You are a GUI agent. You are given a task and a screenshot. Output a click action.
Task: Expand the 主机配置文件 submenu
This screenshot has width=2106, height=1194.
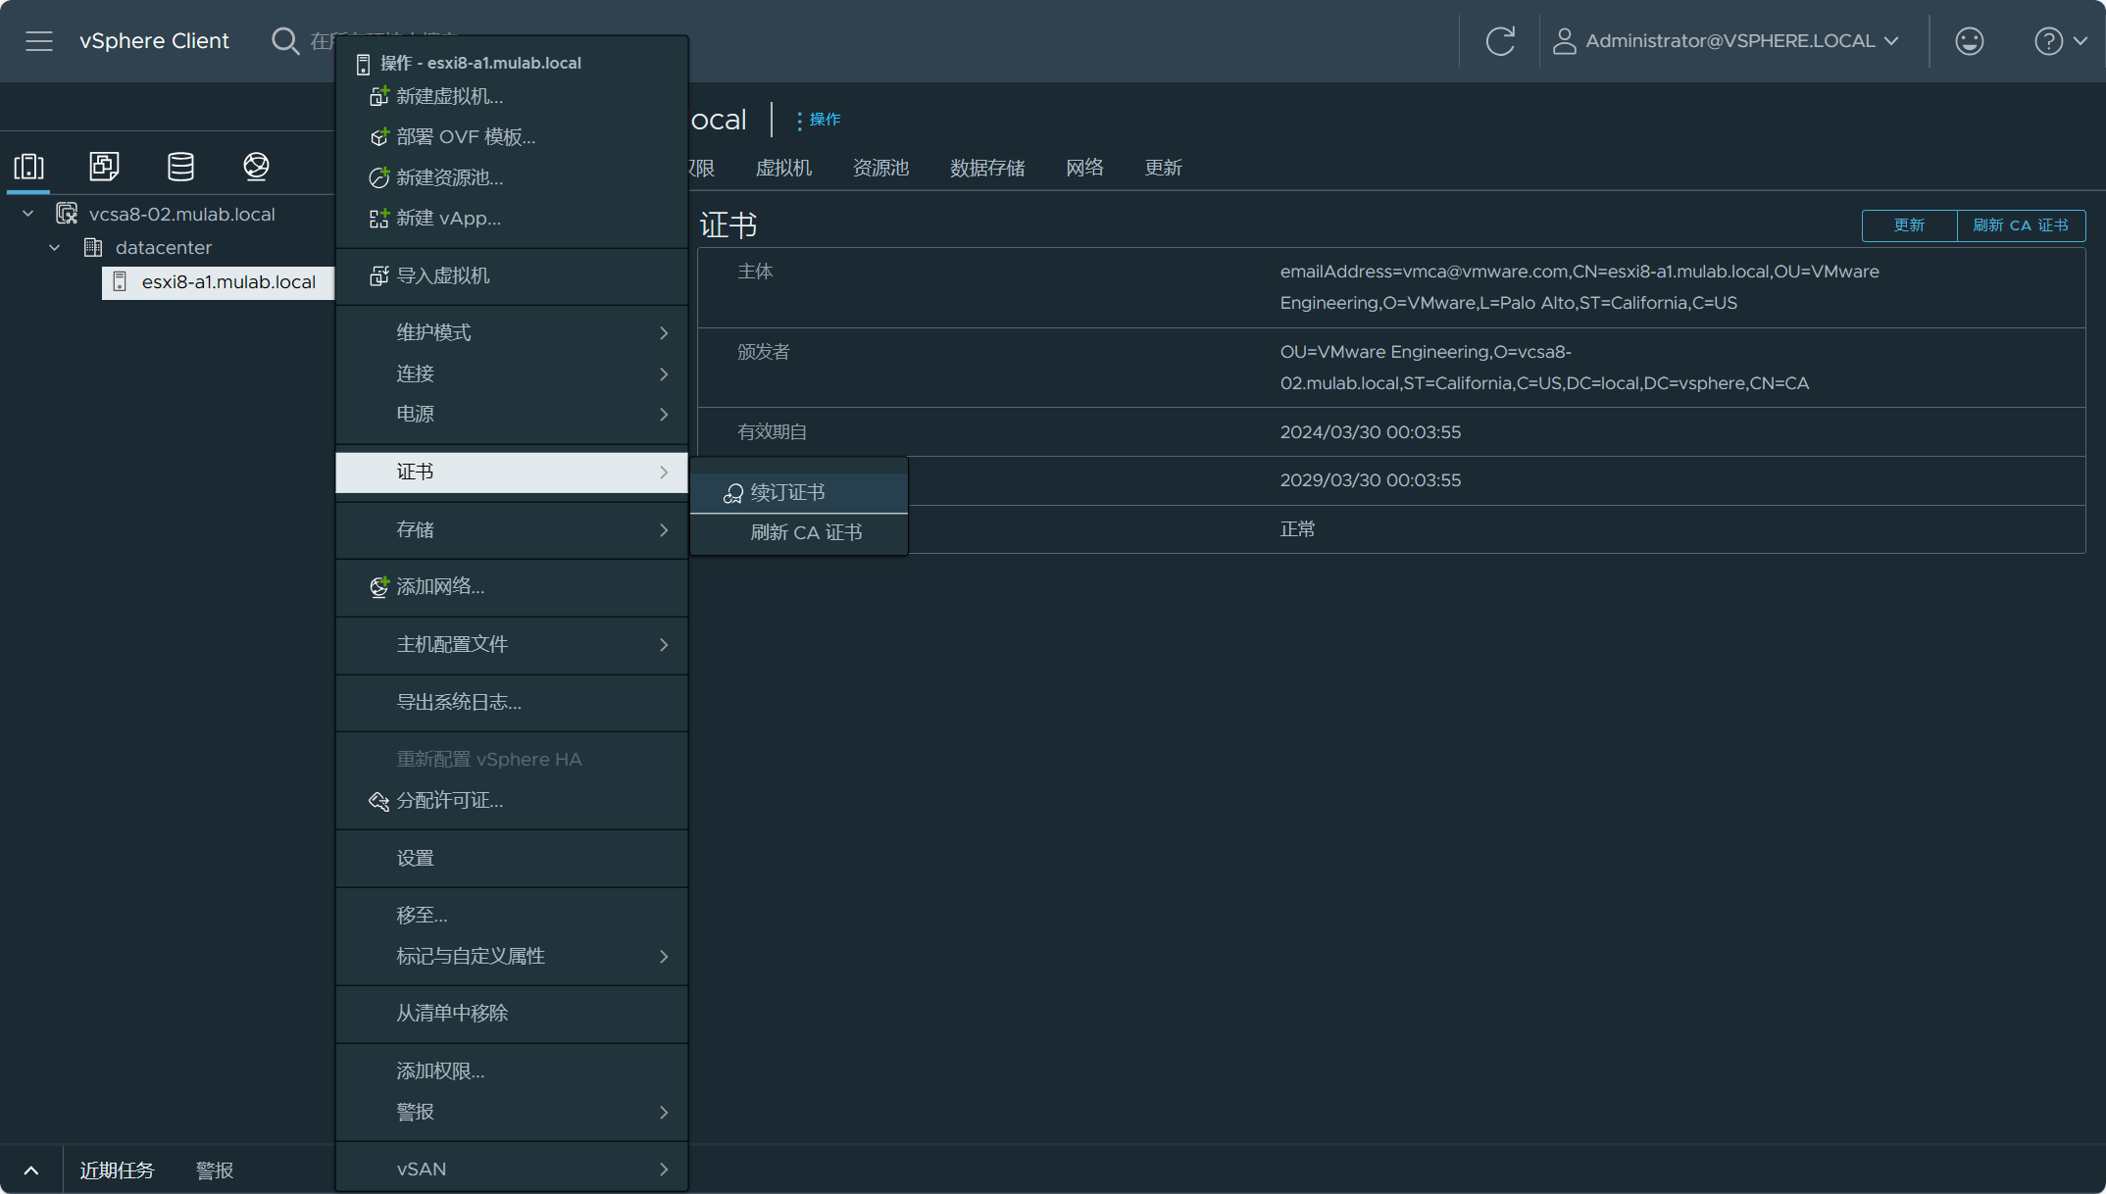[512, 644]
